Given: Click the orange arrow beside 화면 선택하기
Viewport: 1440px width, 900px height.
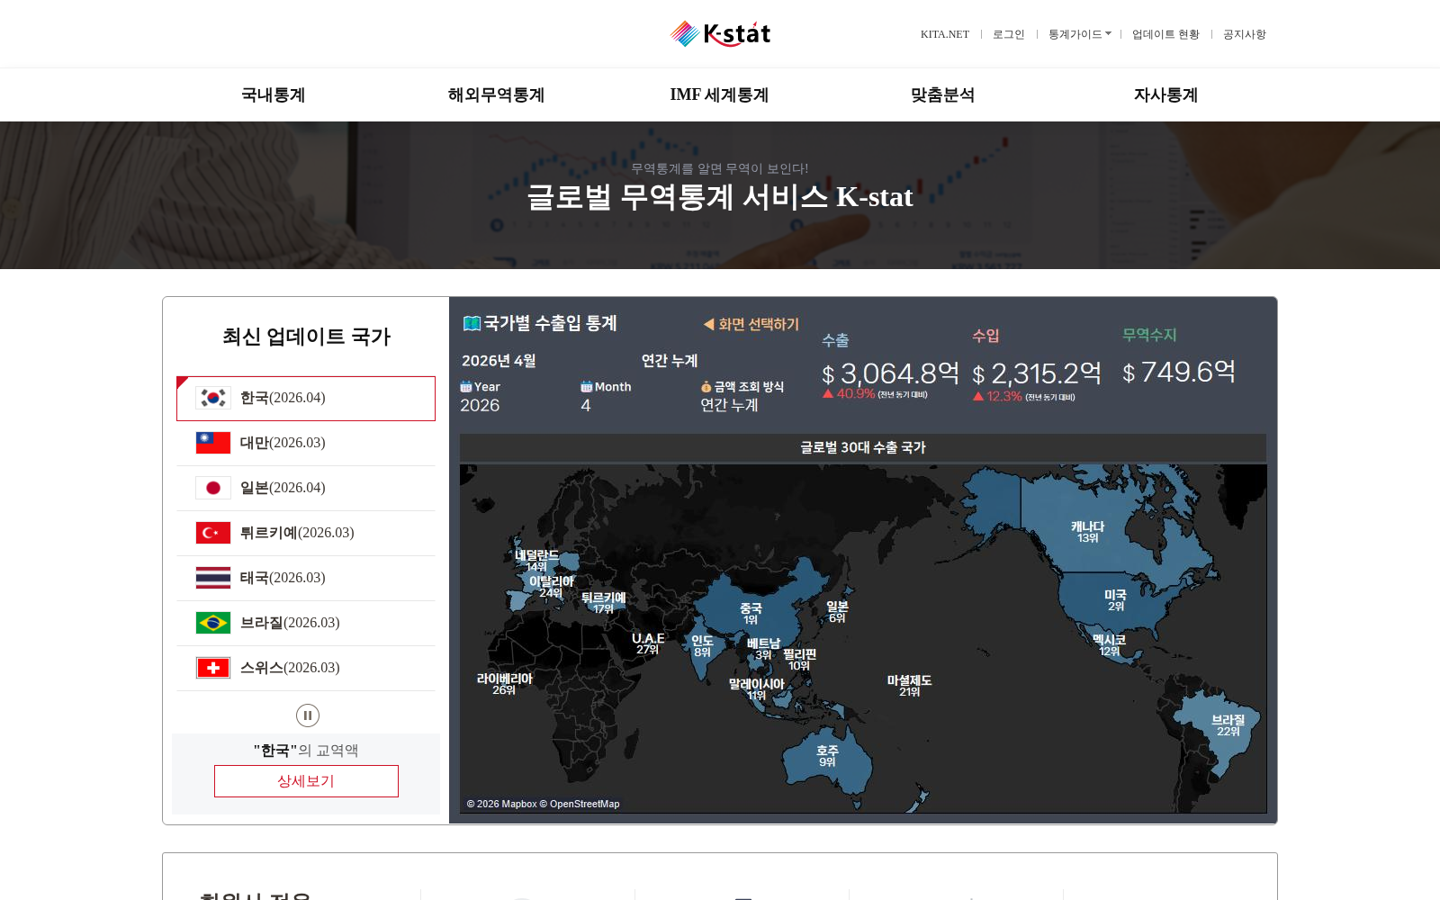Looking at the screenshot, I should (x=709, y=324).
